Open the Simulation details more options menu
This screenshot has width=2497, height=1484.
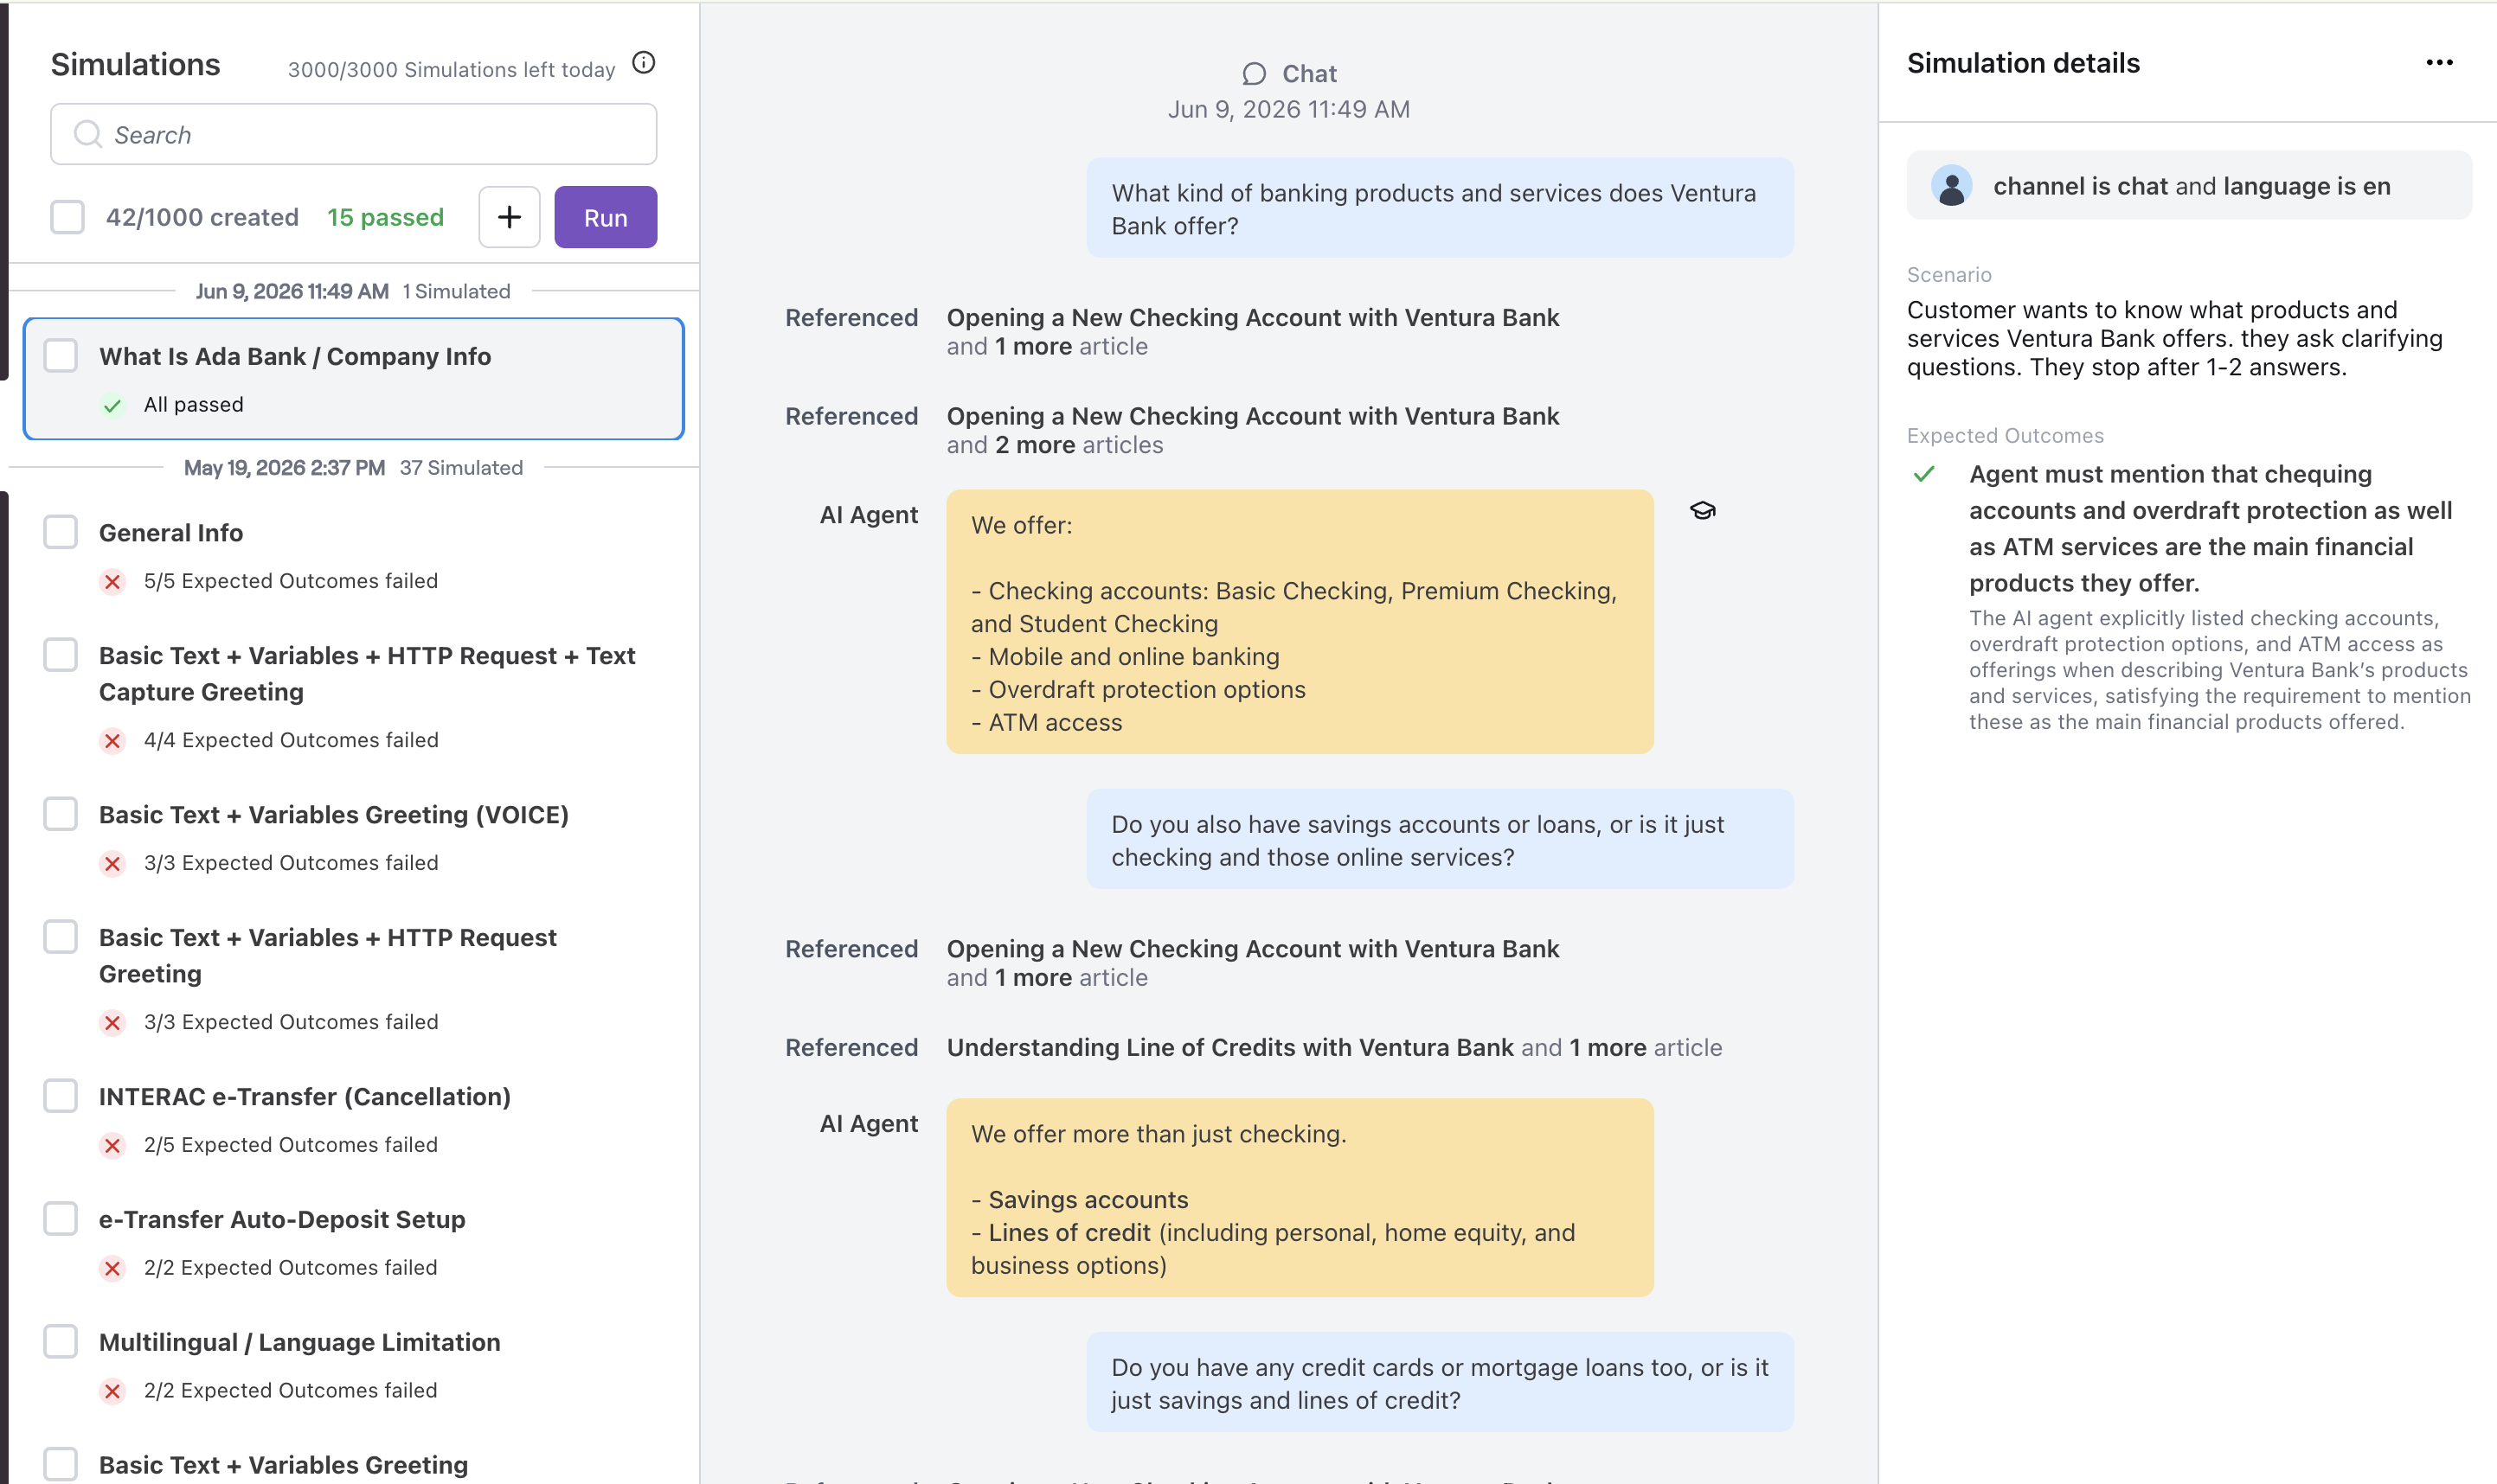[x=2439, y=63]
